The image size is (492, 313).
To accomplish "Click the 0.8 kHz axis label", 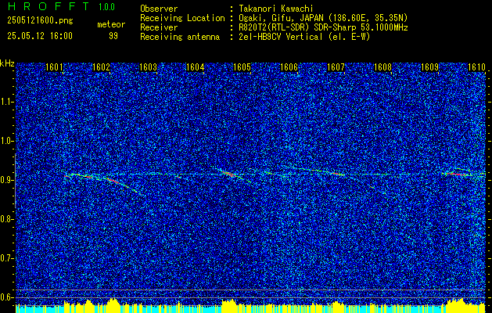I will pos(6,219).
